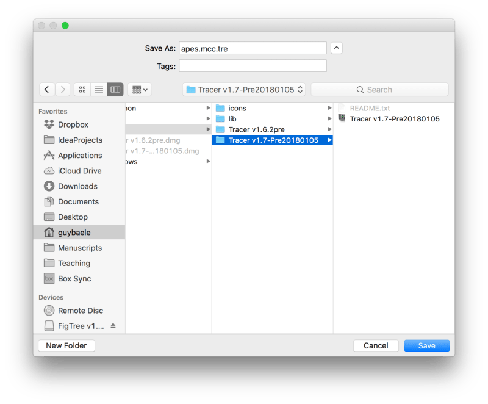Open IdeaProjects folder in sidebar
Image resolution: width=488 pixels, height=404 pixels.
79,140
